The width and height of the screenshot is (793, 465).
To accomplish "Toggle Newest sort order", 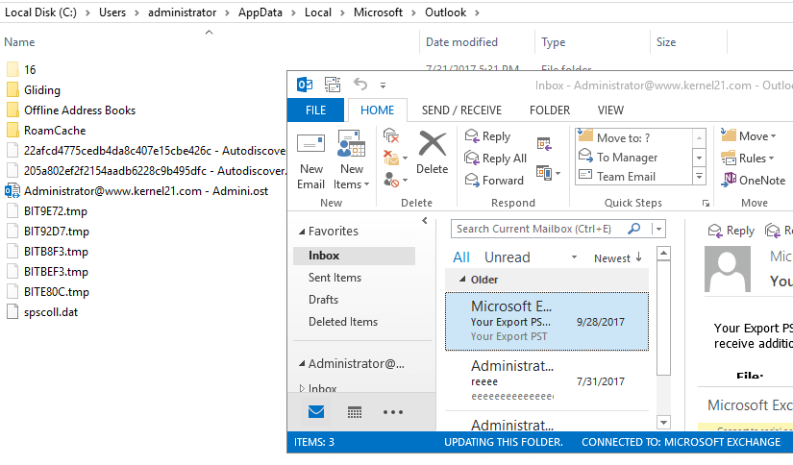I will point(618,257).
